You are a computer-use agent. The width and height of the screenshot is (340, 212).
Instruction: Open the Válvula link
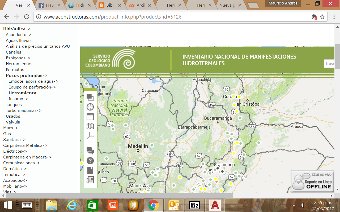click(x=13, y=122)
